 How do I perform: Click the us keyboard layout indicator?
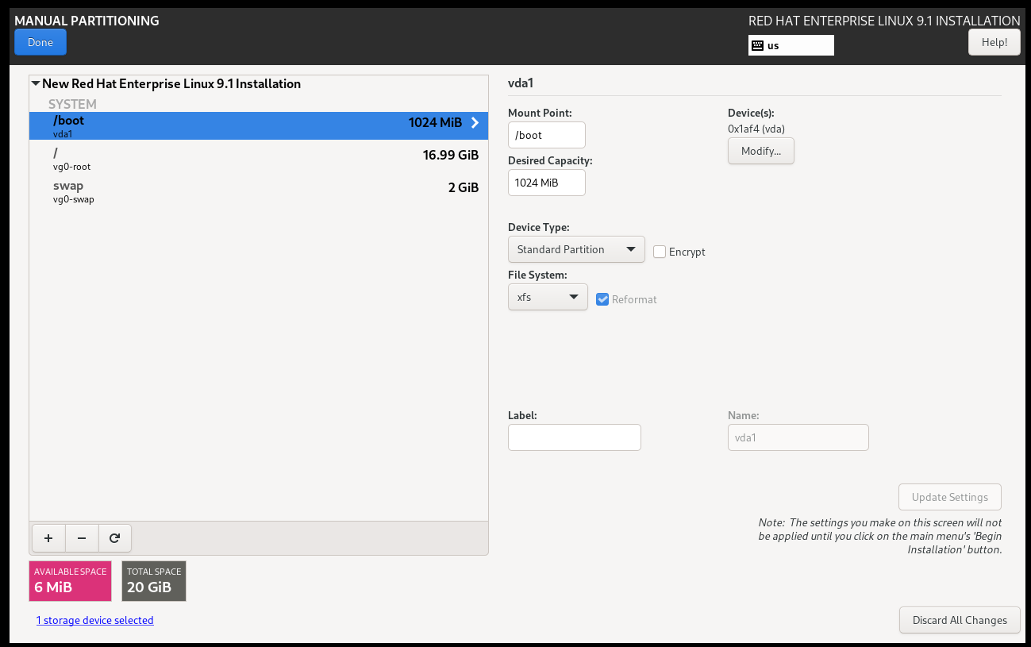791,45
